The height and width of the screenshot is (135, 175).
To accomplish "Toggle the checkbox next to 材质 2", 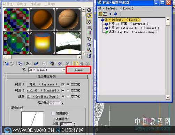I will pyautogui.click(x=63, y=90).
